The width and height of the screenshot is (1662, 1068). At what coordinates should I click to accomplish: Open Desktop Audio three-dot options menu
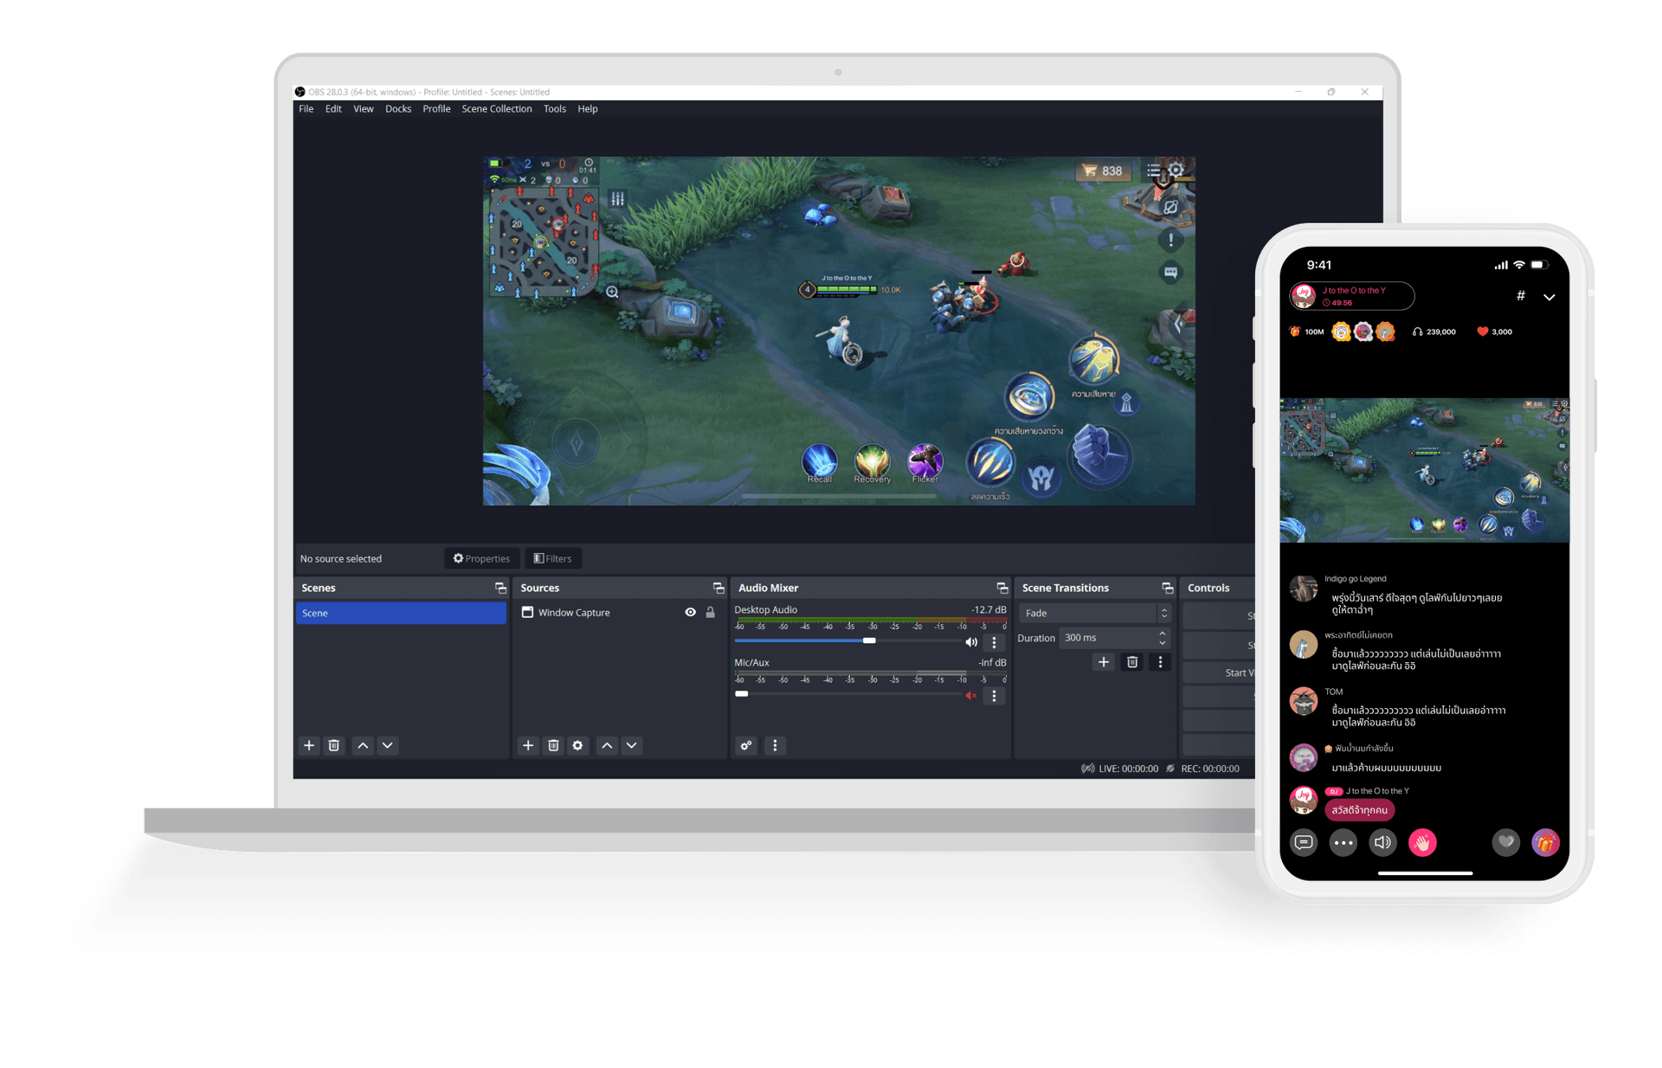994,642
